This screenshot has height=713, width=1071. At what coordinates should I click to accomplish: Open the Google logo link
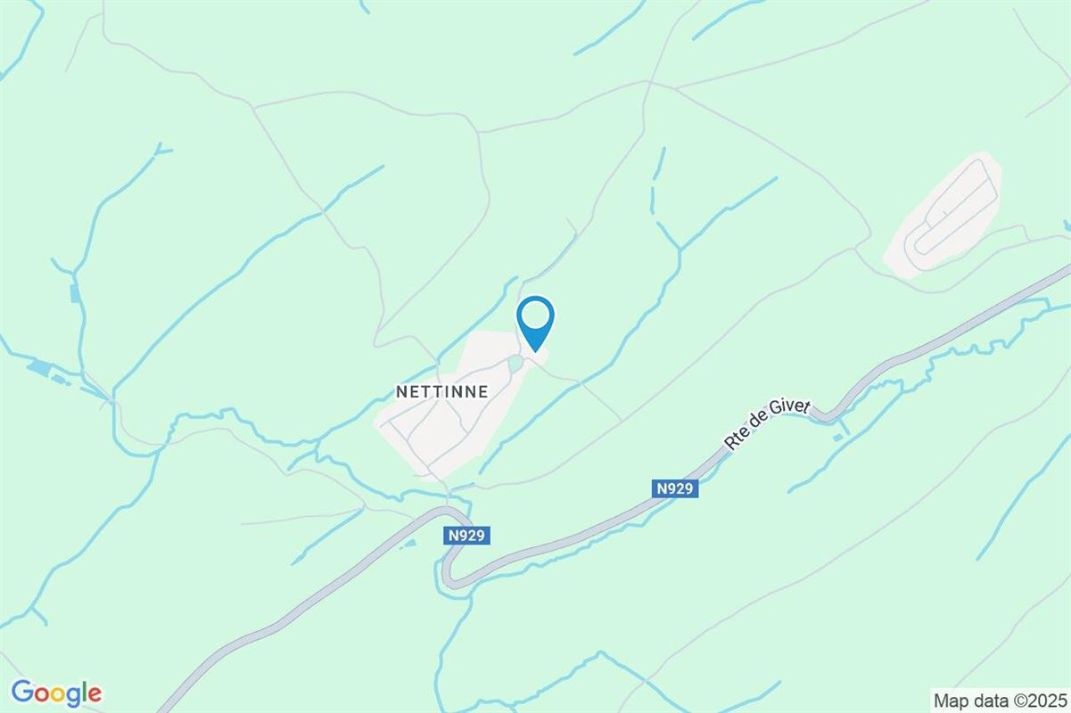pyautogui.click(x=56, y=693)
